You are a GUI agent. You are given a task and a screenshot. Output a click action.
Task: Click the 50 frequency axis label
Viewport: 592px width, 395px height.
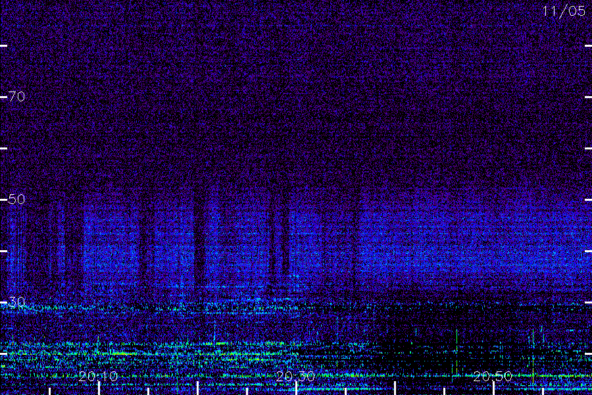click(16, 199)
